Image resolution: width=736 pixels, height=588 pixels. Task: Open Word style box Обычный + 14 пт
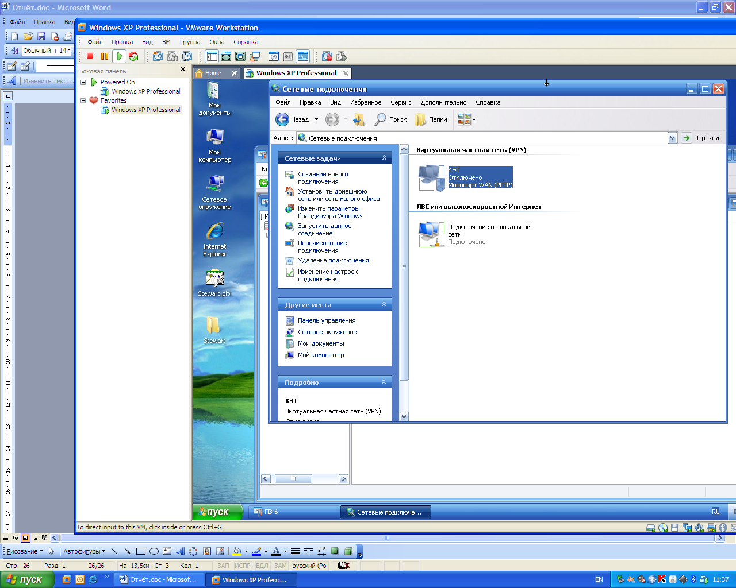pos(46,51)
